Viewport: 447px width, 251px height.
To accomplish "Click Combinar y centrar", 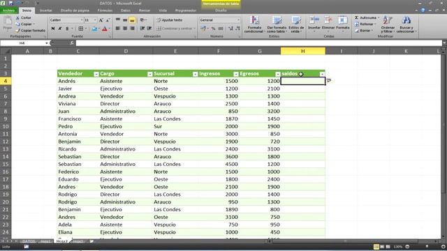I will tap(175, 29).
